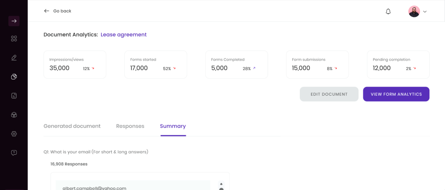445x190 pixels.
Task: Expand the sidebar with the arrow icon
Action: 14,21
